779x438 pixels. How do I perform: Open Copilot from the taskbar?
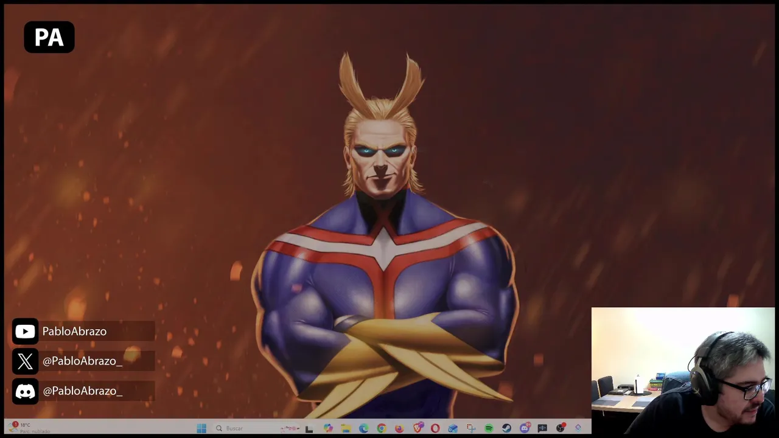(x=328, y=428)
